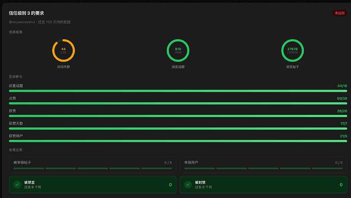Click the 浏览帖子 27676 green ring
Screen dimensions: 351x198
[292, 50]
